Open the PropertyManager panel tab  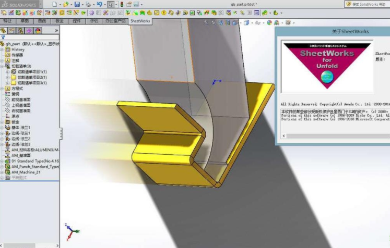(x=12, y=31)
